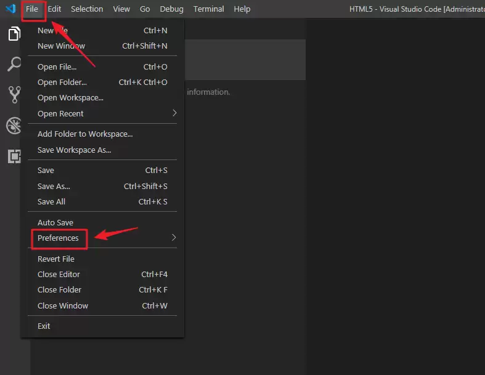This screenshot has width=485, height=375.
Task: Choose Close Folder entry
Action: point(59,289)
